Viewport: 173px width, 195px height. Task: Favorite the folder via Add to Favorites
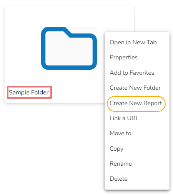tap(132, 73)
